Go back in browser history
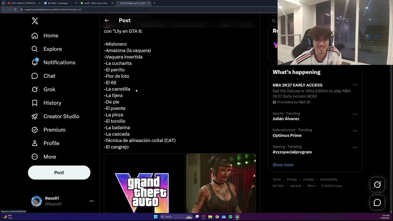The height and width of the screenshot is (221, 393). [x=4, y=10]
